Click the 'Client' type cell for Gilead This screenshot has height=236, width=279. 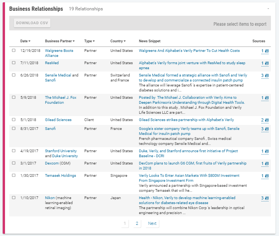click(89, 120)
